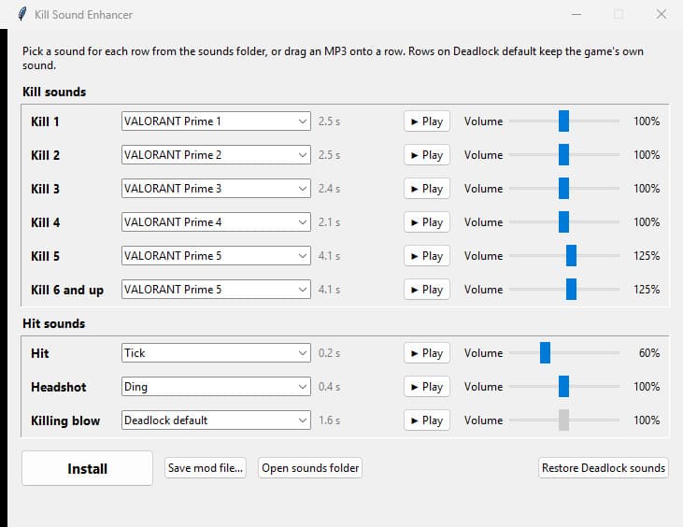Expand the Kill 2 sound combo box
This screenshot has width=683, height=527.
coord(216,155)
